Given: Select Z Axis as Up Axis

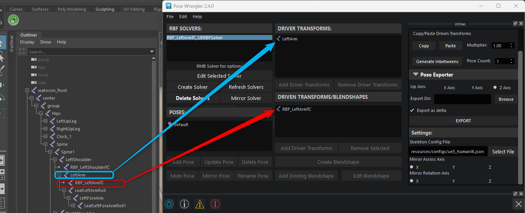Looking at the screenshot, I should click(x=496, y=88).
